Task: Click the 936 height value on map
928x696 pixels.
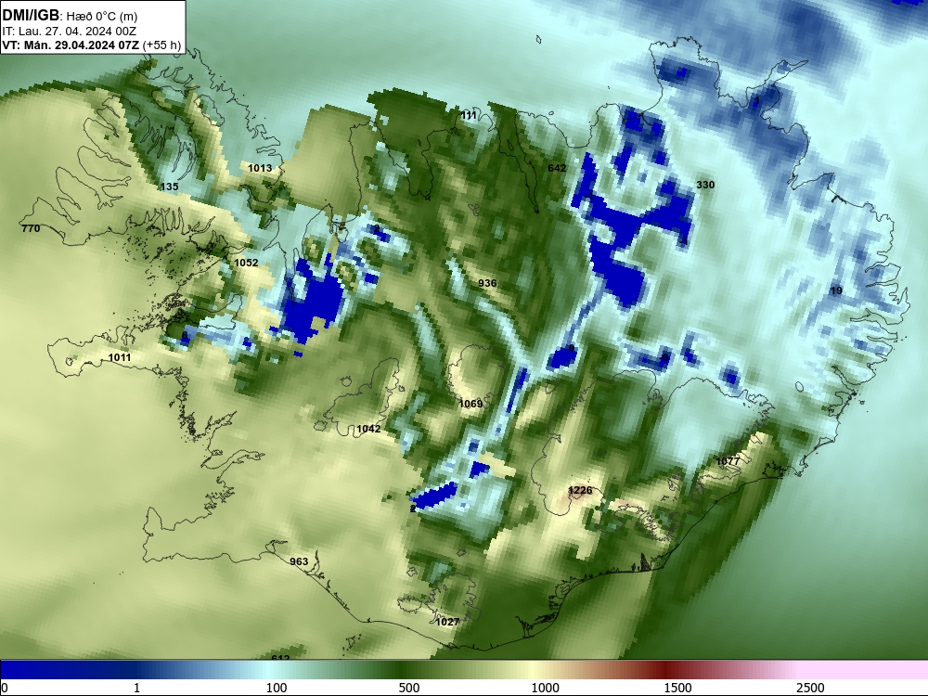Action: 487,283
